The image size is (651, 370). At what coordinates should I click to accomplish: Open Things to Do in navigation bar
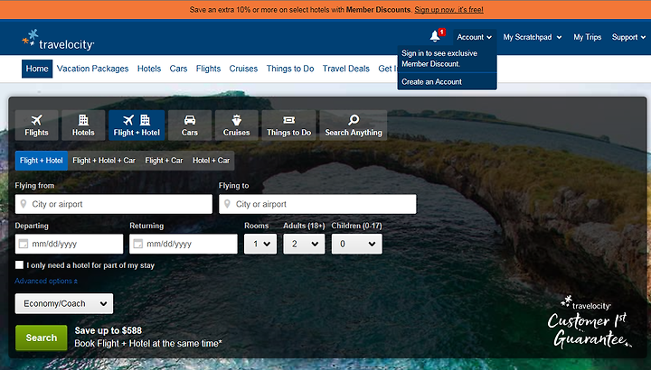(x=290, y=69)
